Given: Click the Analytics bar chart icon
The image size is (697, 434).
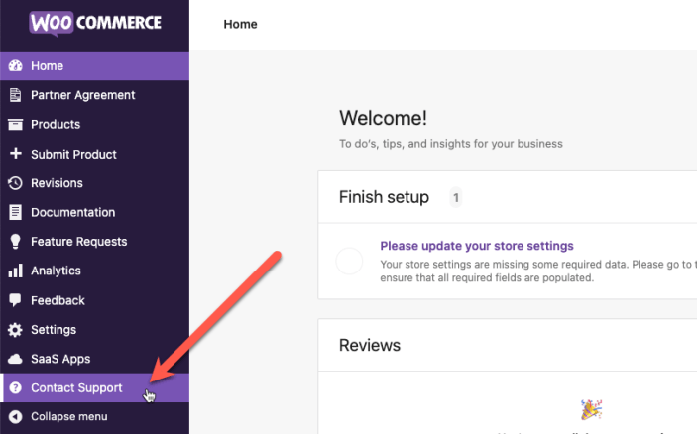Looking at the screenshot, I should coord(16,271).
